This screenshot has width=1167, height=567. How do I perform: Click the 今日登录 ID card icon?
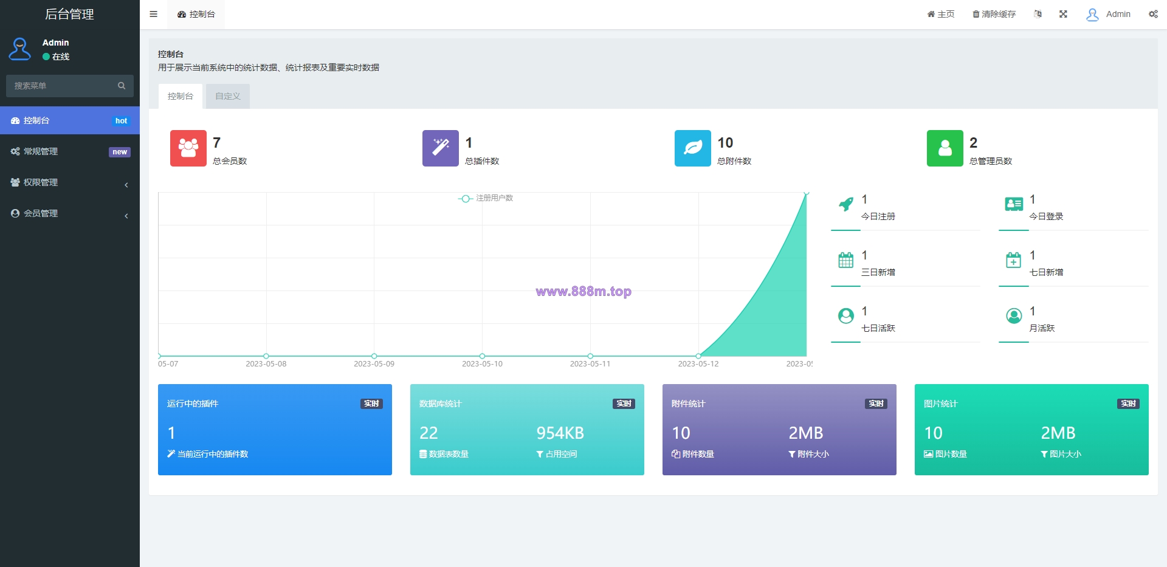click(x=1014, y=204)
